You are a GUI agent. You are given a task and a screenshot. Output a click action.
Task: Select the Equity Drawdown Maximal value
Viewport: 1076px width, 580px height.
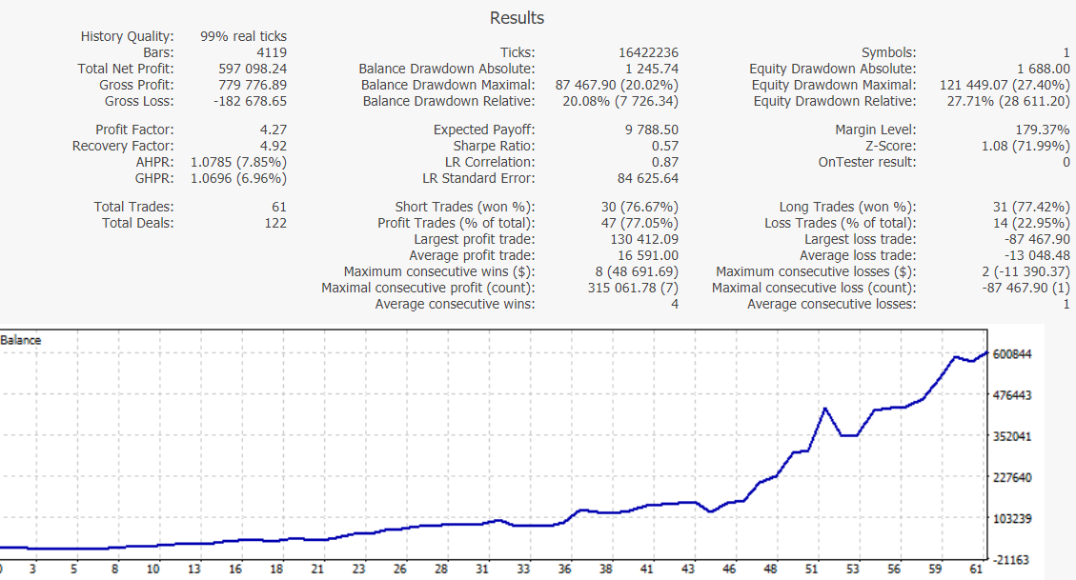point(1005,85)
